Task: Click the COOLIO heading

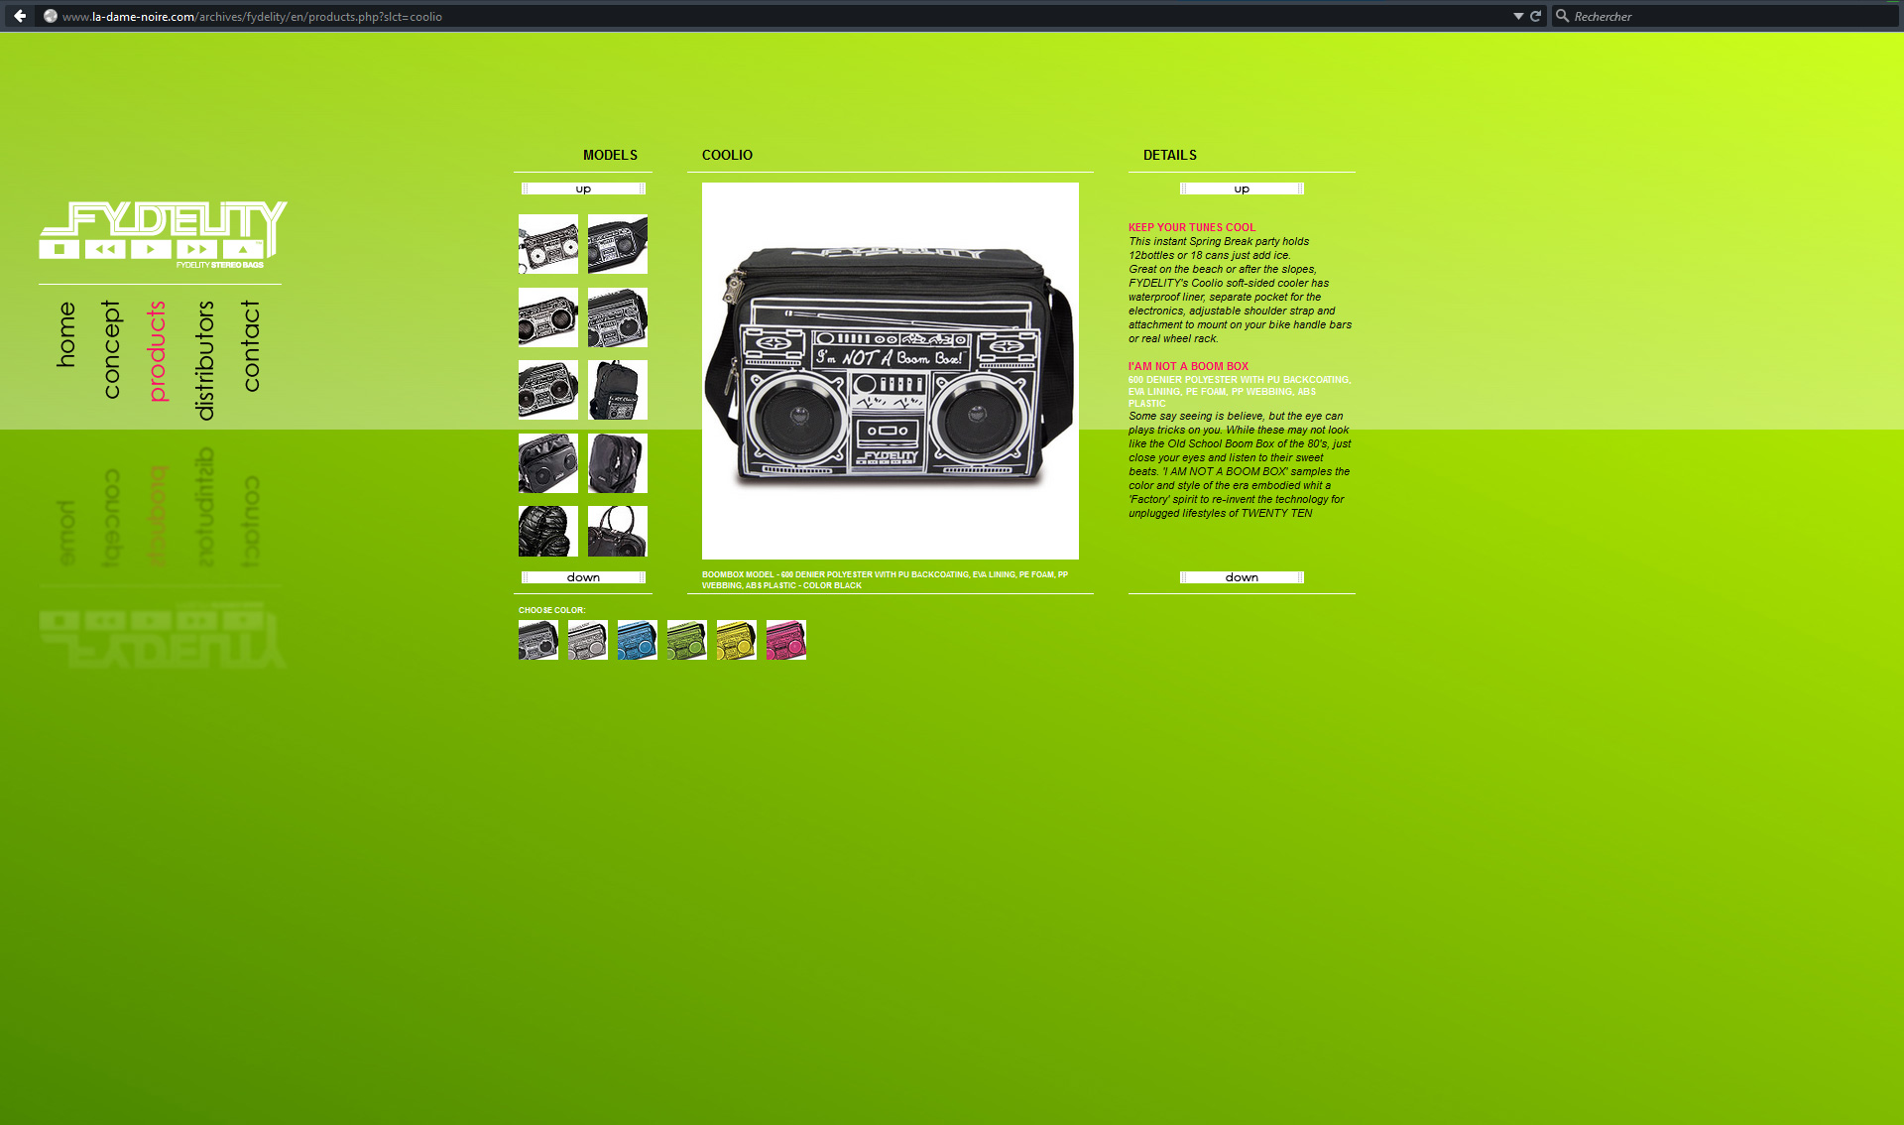Action: [727, 155]
